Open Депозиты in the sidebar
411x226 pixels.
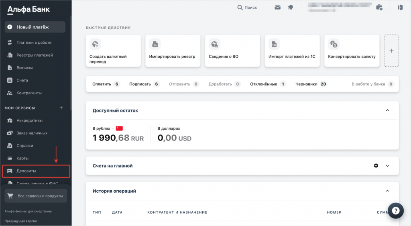click(36, 171)
